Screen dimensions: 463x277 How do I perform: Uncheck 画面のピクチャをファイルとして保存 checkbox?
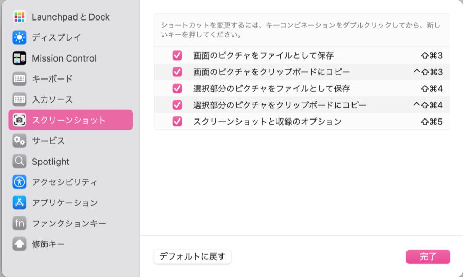pos(177,55)
